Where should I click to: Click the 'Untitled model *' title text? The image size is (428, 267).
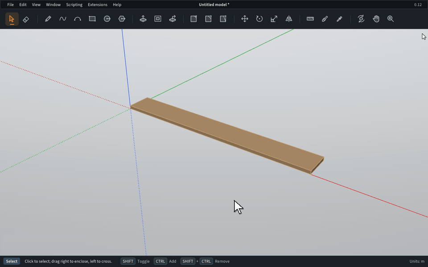[214, 4]
